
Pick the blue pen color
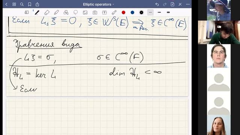(132, 12)
